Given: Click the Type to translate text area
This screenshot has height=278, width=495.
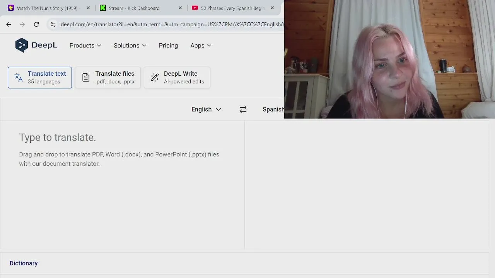Looking at the screenshot, I should tap(122, 185).
